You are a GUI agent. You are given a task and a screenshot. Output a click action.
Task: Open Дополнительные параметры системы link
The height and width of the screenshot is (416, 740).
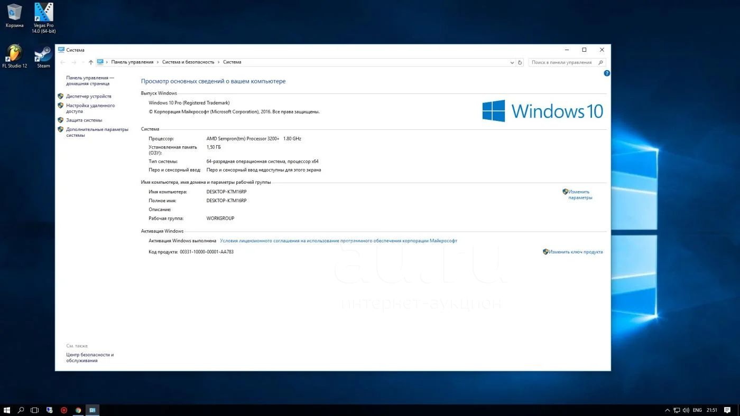point(97,132)
